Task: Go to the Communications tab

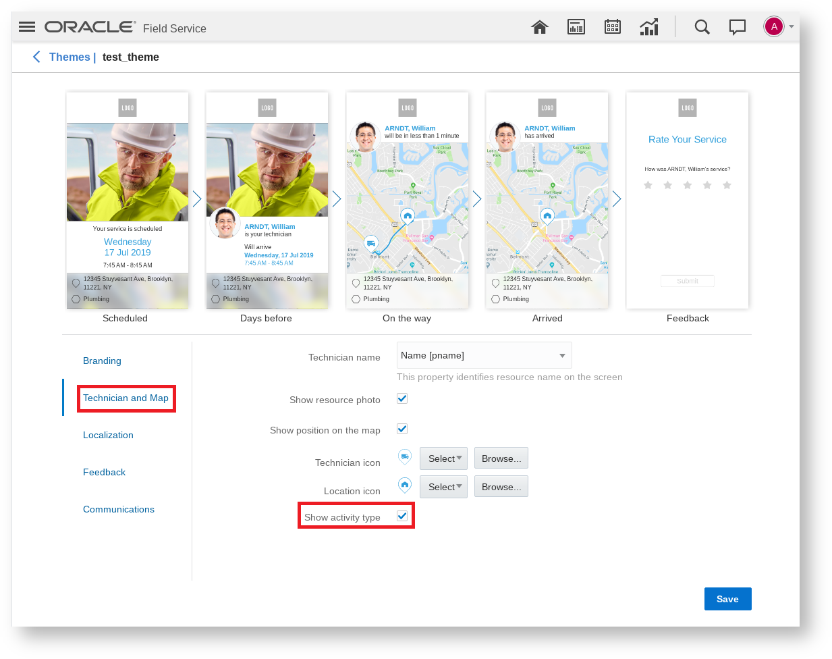Action: 119,509
